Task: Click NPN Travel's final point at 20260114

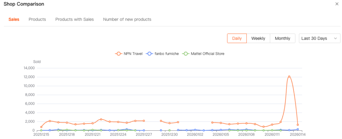Action: [x=298, y=125]
